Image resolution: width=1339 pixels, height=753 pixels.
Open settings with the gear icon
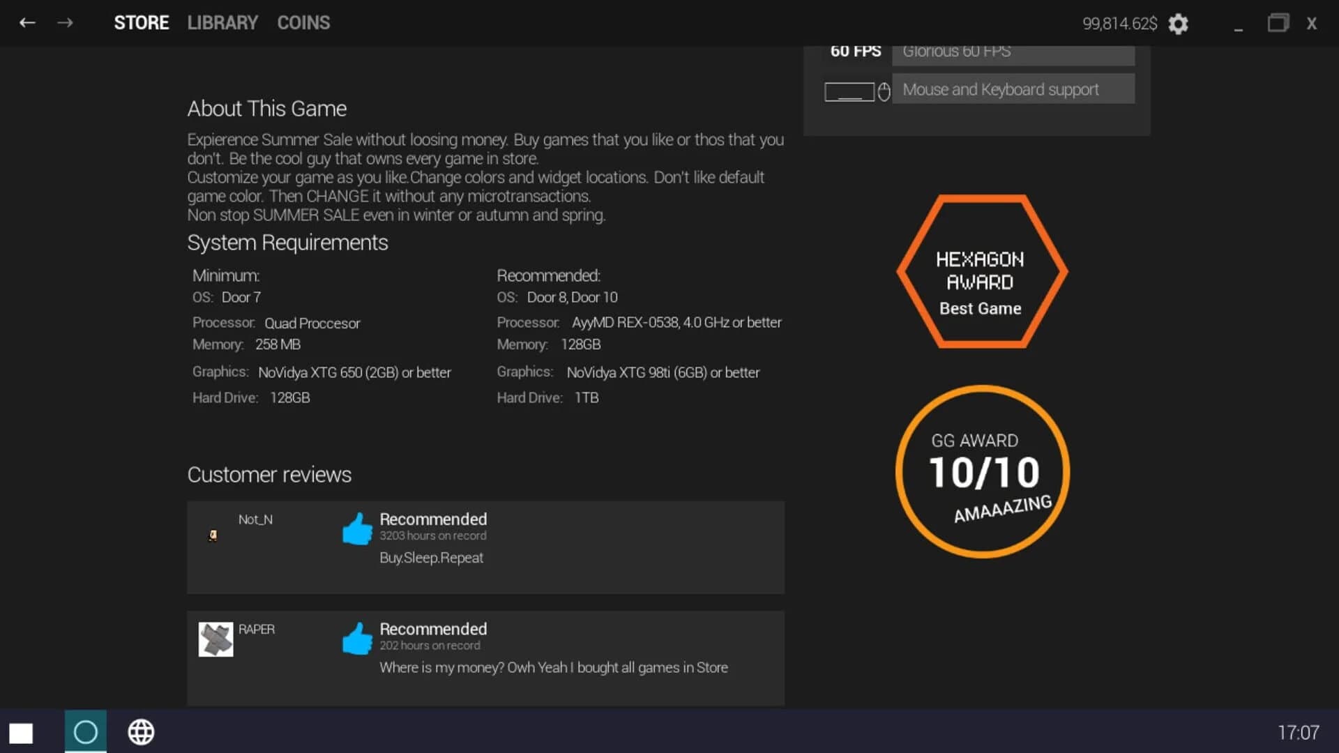coord(1179,23)
